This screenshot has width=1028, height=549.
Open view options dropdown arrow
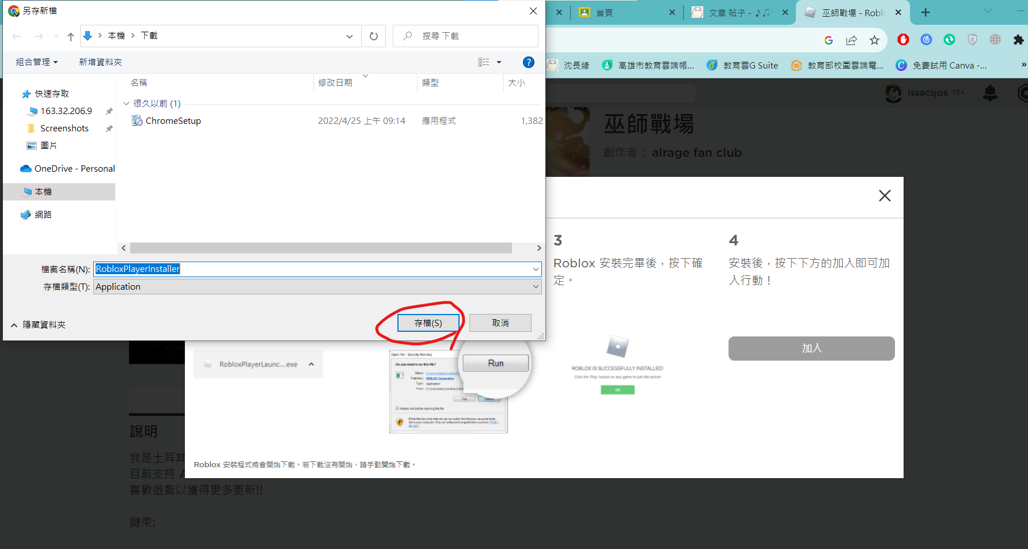tap(499, 62)
